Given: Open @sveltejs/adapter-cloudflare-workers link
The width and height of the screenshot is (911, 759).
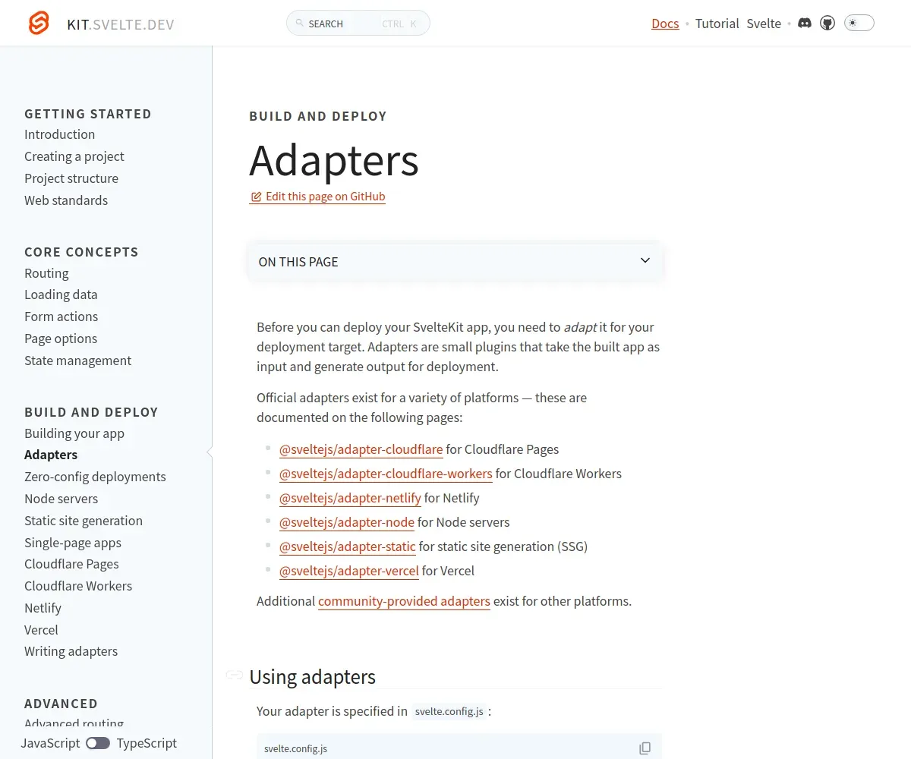Looking at the screenshot, I should 386,474.
